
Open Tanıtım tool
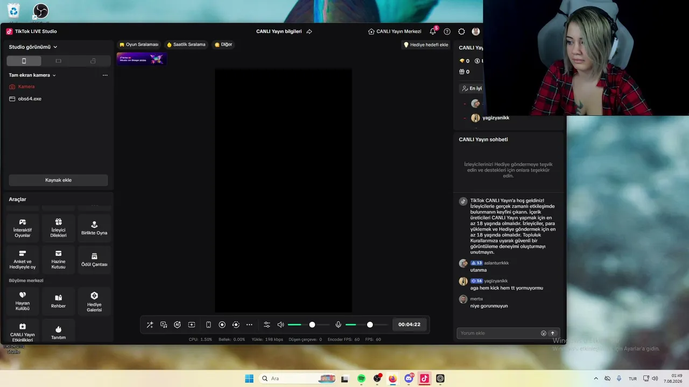tap(58, 332)
